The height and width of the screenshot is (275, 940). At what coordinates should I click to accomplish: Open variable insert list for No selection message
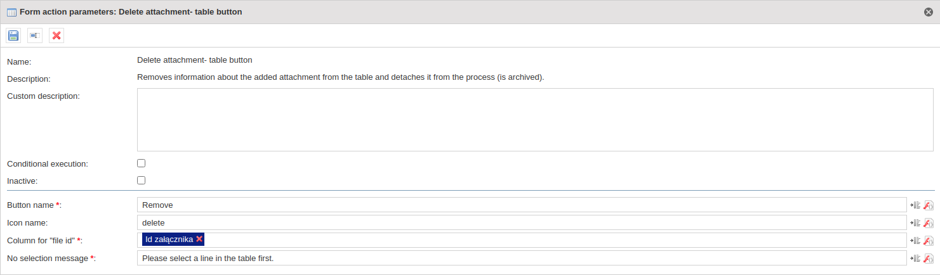(915, 258)
